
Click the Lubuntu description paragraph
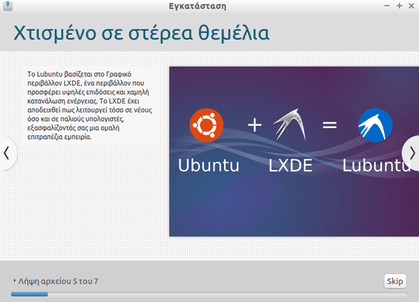point(89,106)
